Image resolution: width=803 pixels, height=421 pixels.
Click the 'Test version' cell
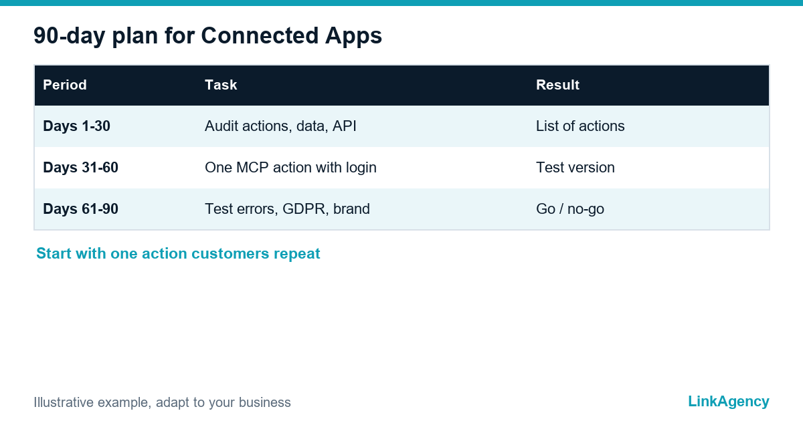click(575, 168)
